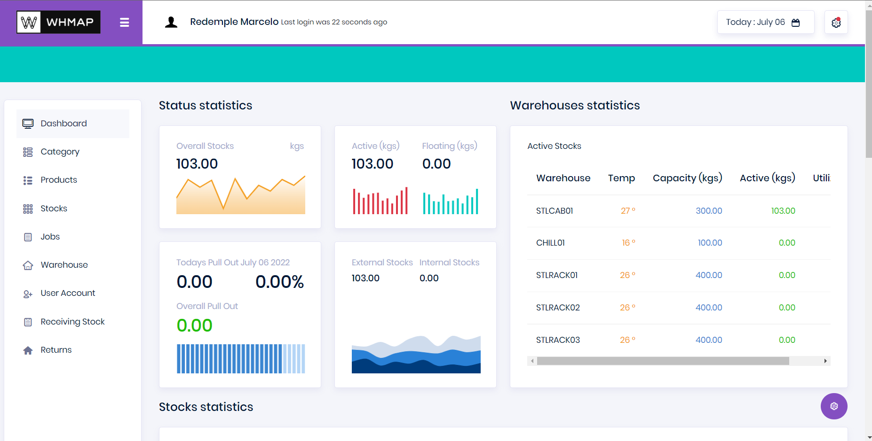
Task: Open the Today July 06 date picker
Action: pyautogui.click(x=755, y=22)
